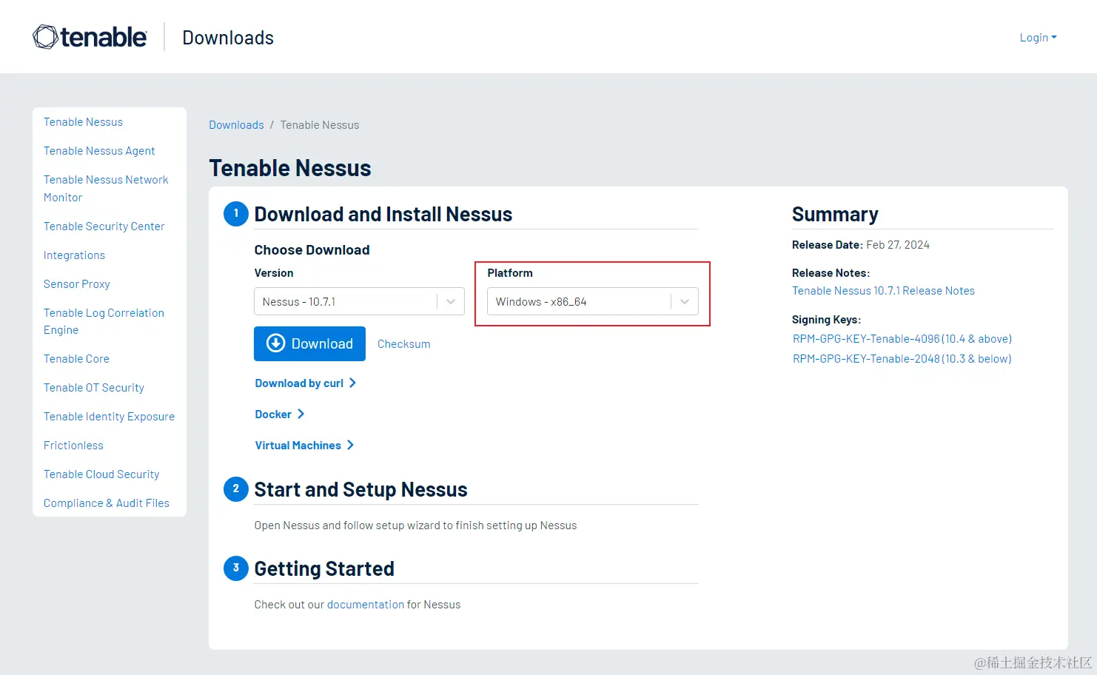Image resolution: width=1097 pixels, height=675 pixels.
Task: Click the download arrow icon in the Download button
Action: coord(276,343)
